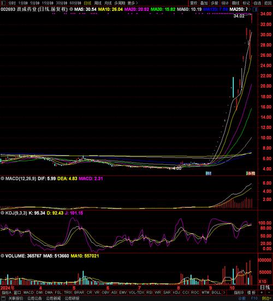Click the 34.02 high price label

239,16
